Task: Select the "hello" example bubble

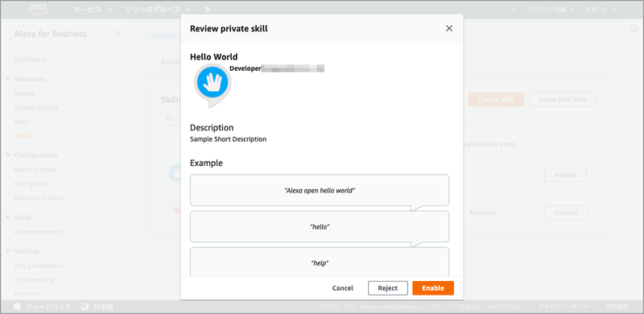Action: (320, 226)
